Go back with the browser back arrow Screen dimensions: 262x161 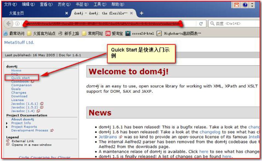point(8,24)
